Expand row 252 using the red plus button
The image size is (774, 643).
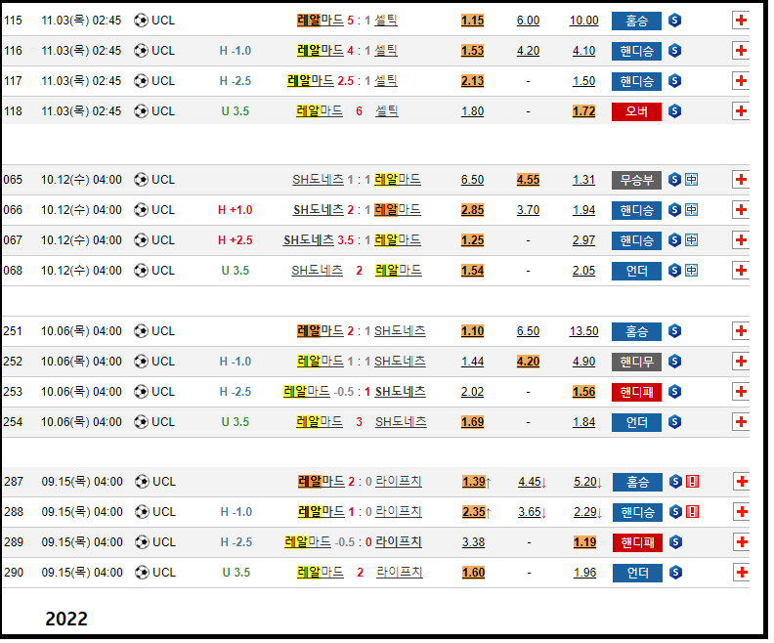pyautogui.click(x=741, y=362)
